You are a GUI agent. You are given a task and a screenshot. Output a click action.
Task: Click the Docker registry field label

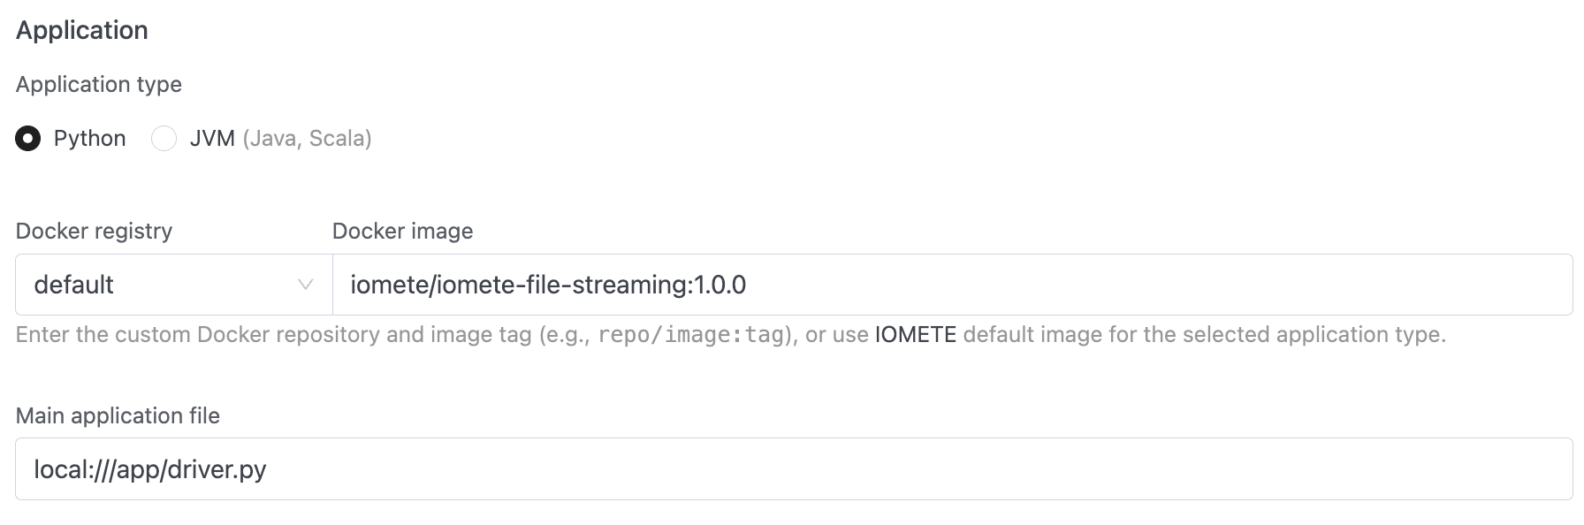point(94,231)
